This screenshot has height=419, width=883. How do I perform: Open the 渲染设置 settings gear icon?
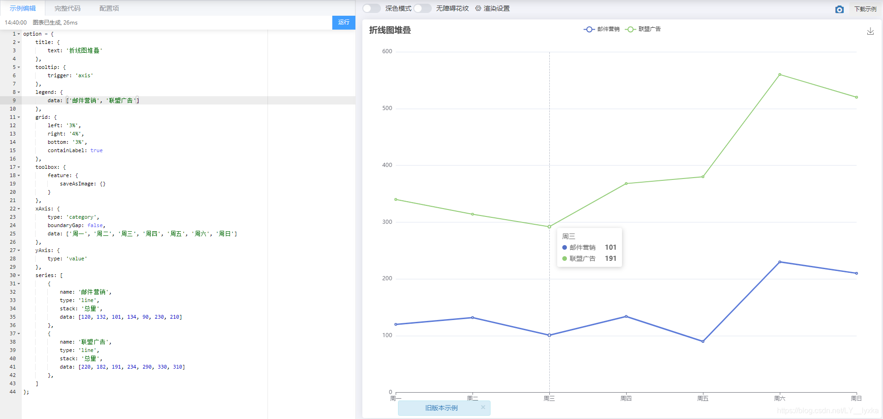pyautogui.click(x=478, y=8)
